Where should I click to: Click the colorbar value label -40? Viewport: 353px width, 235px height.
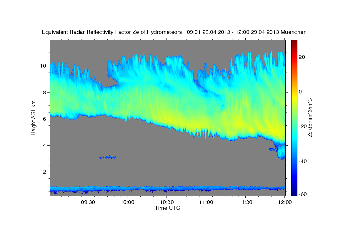(x=303, y=161)
